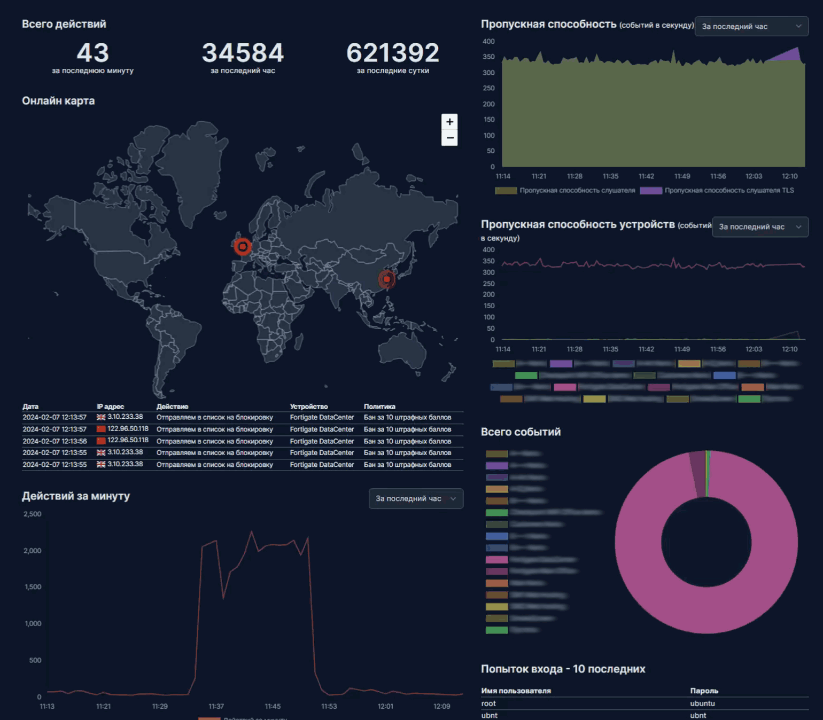This screenshot has width=823, height=720.
Task: Click the Дата column header
Action: 30,406
